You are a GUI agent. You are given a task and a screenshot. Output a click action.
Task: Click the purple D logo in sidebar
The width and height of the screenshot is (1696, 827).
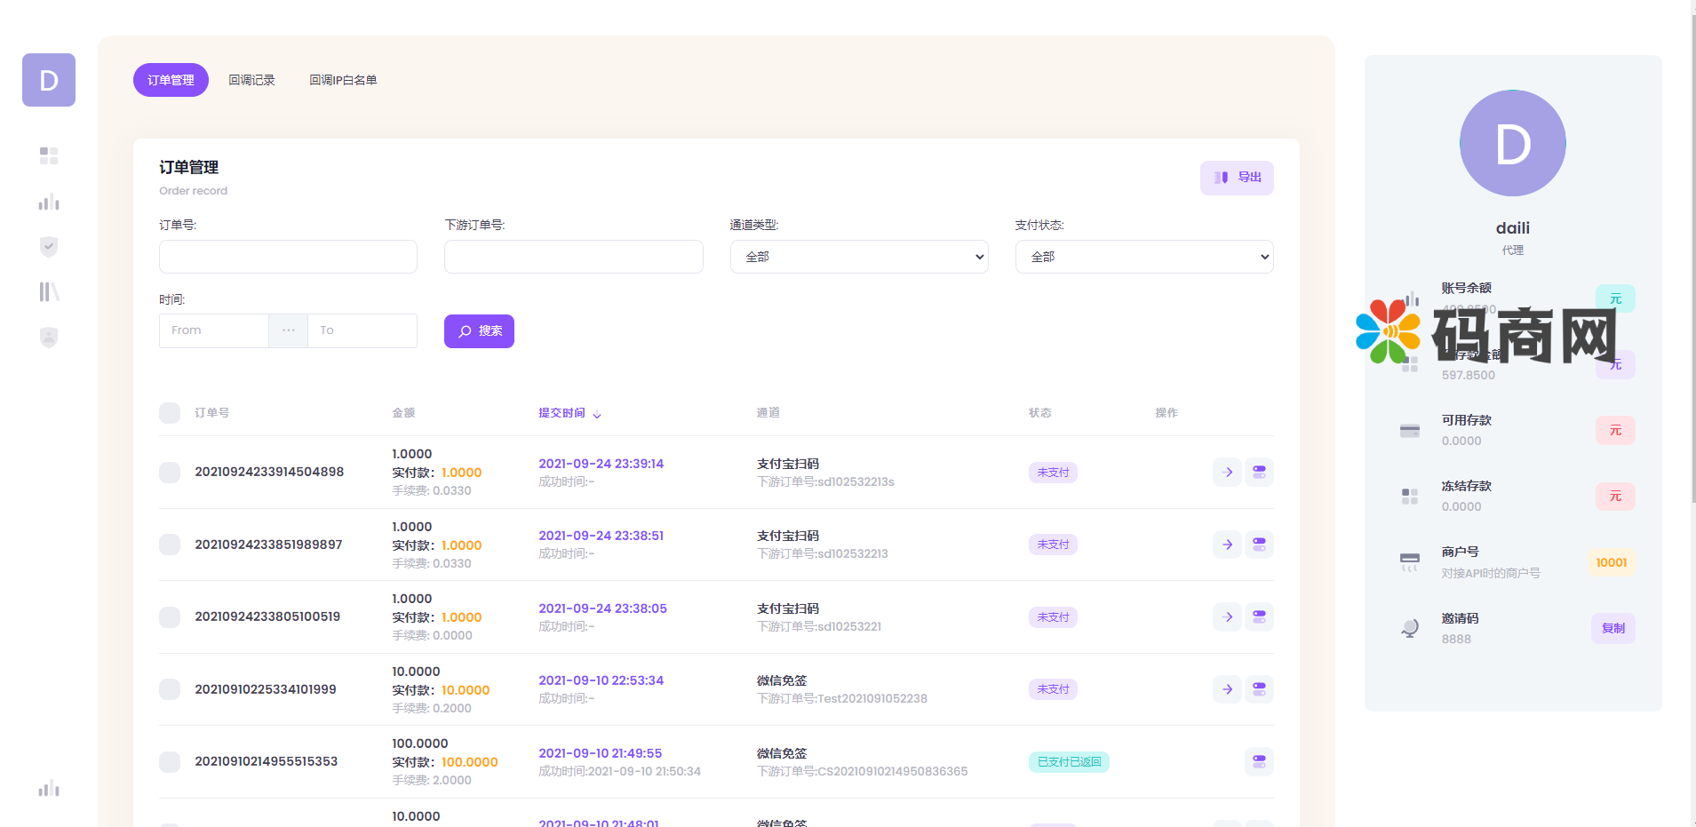(x=49, y=80)
